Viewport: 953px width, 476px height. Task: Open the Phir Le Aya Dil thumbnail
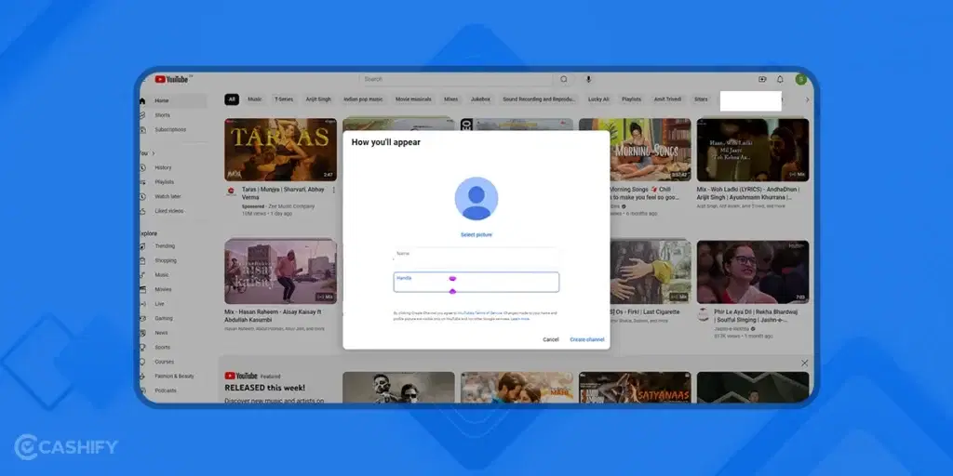(x=753, y=272)
